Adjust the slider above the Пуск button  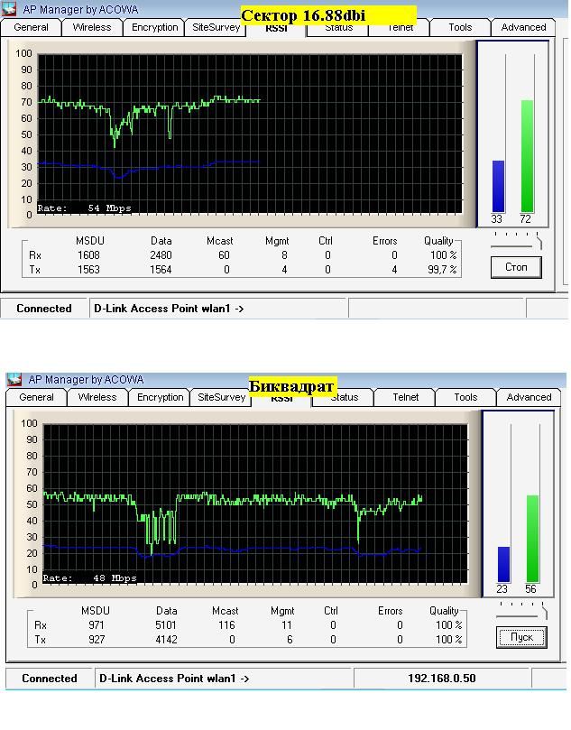coord(521,611)
